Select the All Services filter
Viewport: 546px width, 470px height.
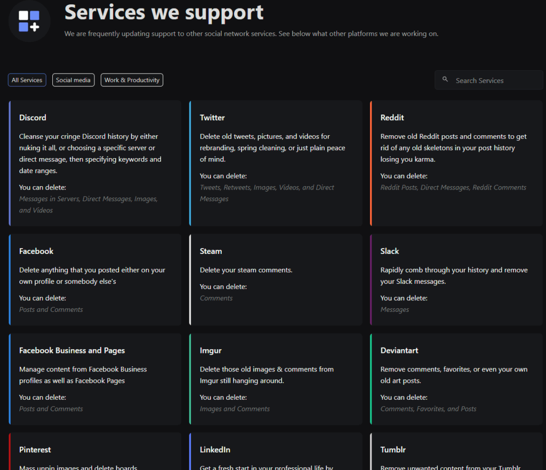click(27, 80)
